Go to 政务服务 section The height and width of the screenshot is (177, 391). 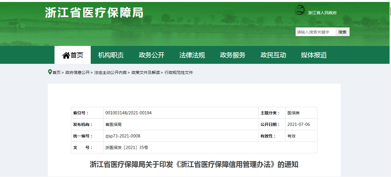(x=232, y=55)
